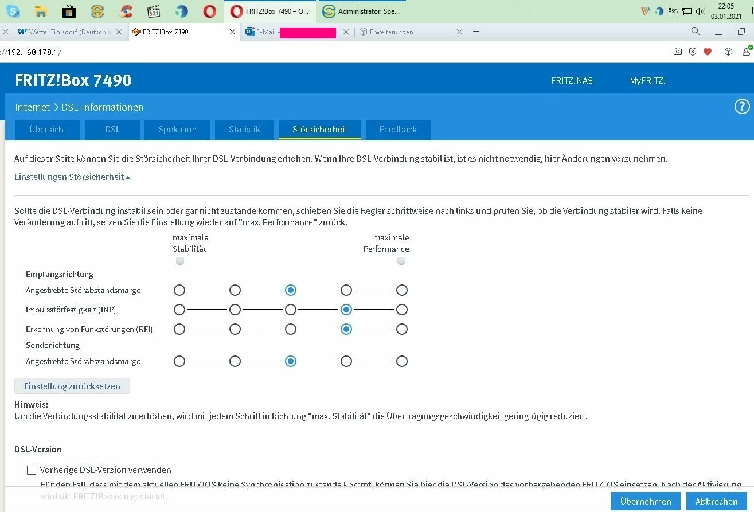754x512 pixels.
Task: Open FRITZ!NAS link
Action: click(x=572, y=81)
